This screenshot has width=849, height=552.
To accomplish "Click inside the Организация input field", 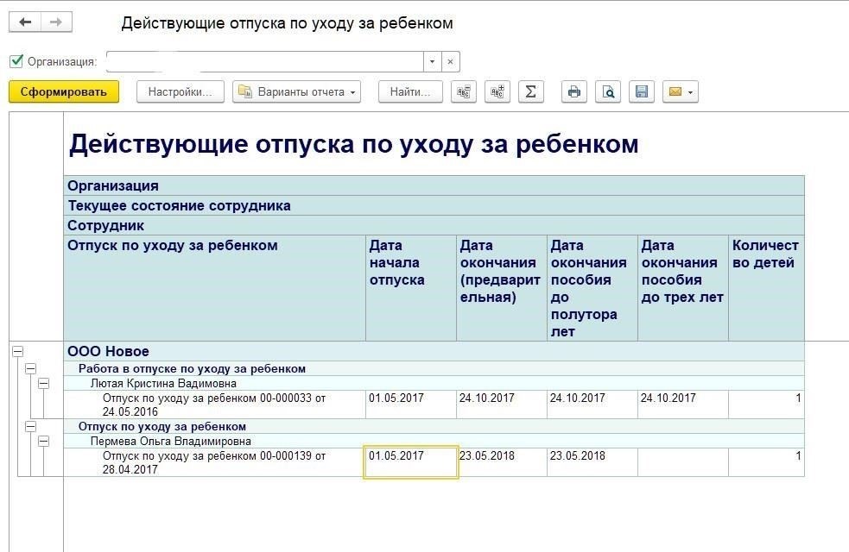I will (265, 61).
